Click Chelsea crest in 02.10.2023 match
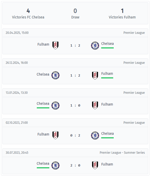 coord(95,136)
